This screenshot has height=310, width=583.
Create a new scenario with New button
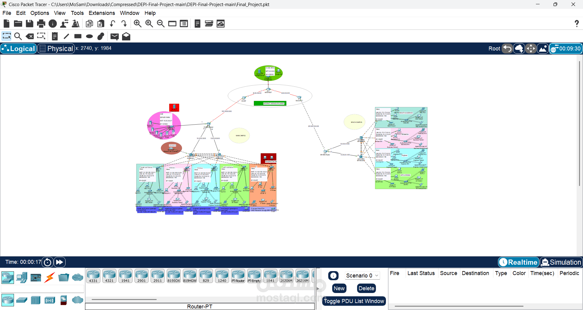coord(339,288)
